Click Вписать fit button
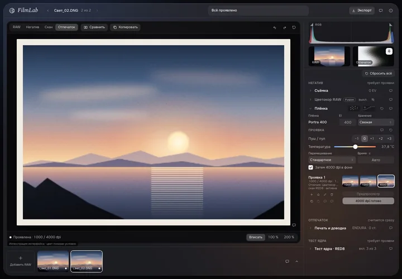The width and height of the screenshot is (402, 279). [x=256, y=237]
